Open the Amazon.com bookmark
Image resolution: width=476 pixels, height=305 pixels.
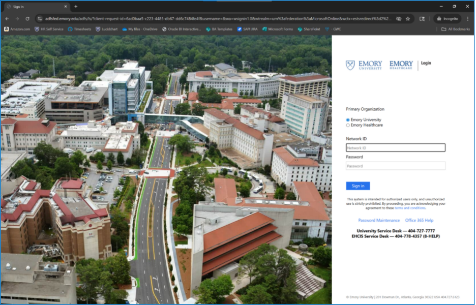[17, 29]
